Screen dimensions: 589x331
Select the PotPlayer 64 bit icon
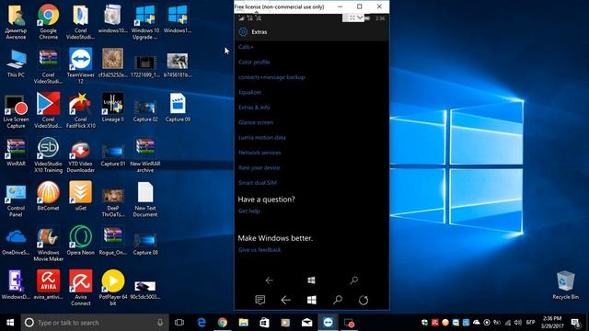[x=112, y=288]
